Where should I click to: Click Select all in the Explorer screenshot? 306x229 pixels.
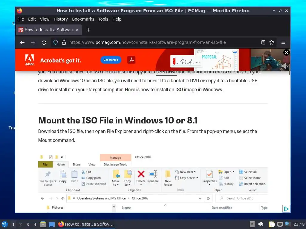click(248, 172)
